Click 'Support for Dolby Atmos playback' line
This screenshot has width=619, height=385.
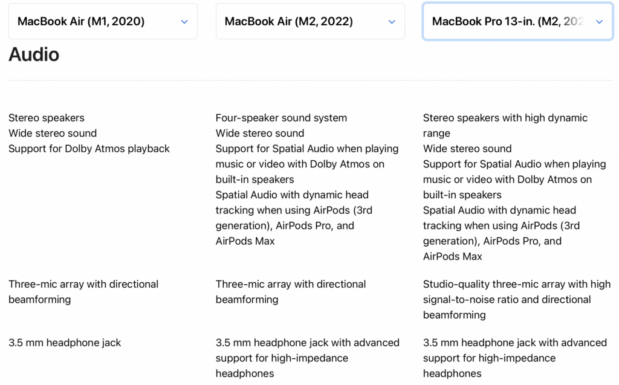point(89,149)
